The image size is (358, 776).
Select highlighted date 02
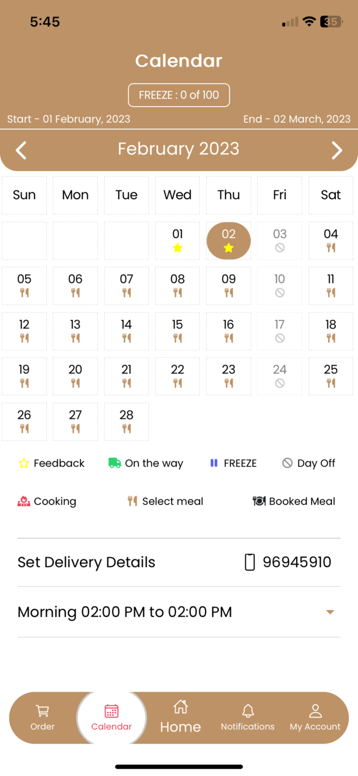228,241
